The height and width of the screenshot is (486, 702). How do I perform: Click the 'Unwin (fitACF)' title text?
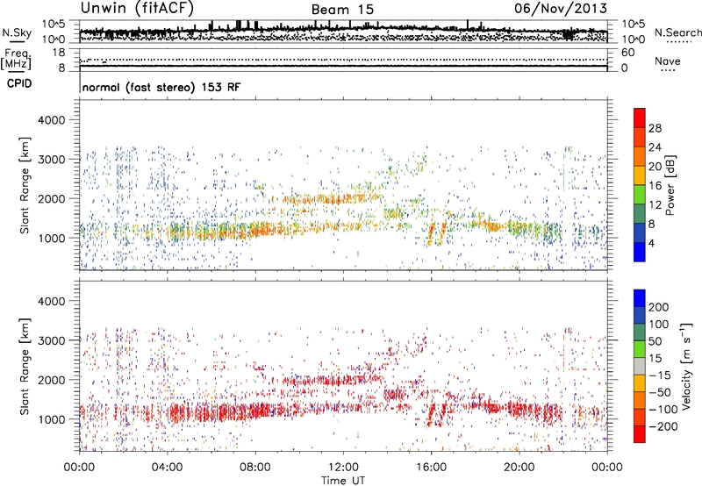pos(137,8)
